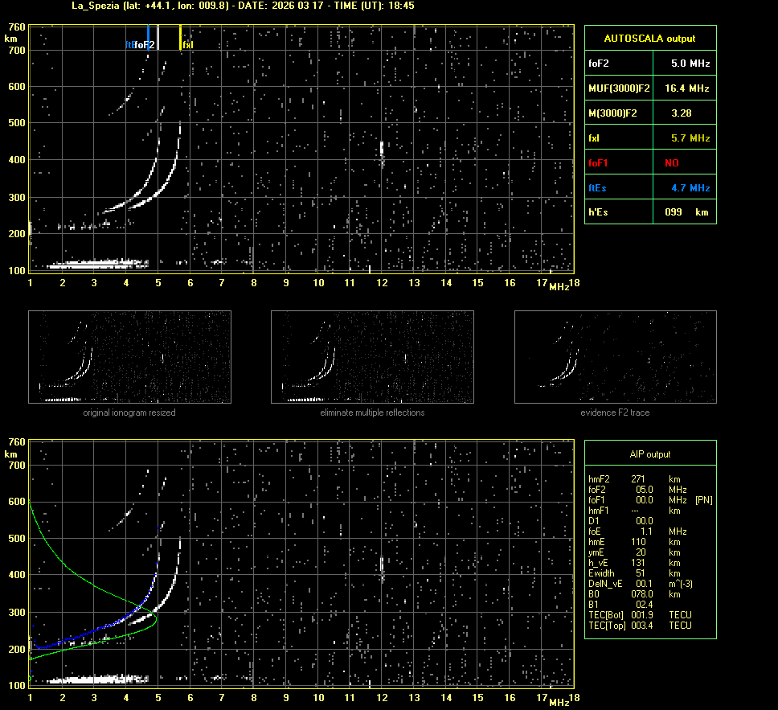Click the AIP output panel title
Screen dimensions: 778x710
649,454
